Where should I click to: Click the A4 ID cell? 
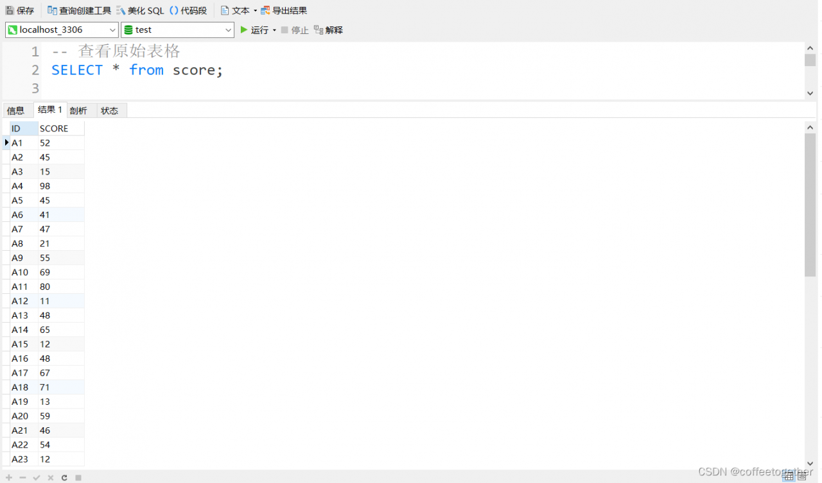point(24,186)
